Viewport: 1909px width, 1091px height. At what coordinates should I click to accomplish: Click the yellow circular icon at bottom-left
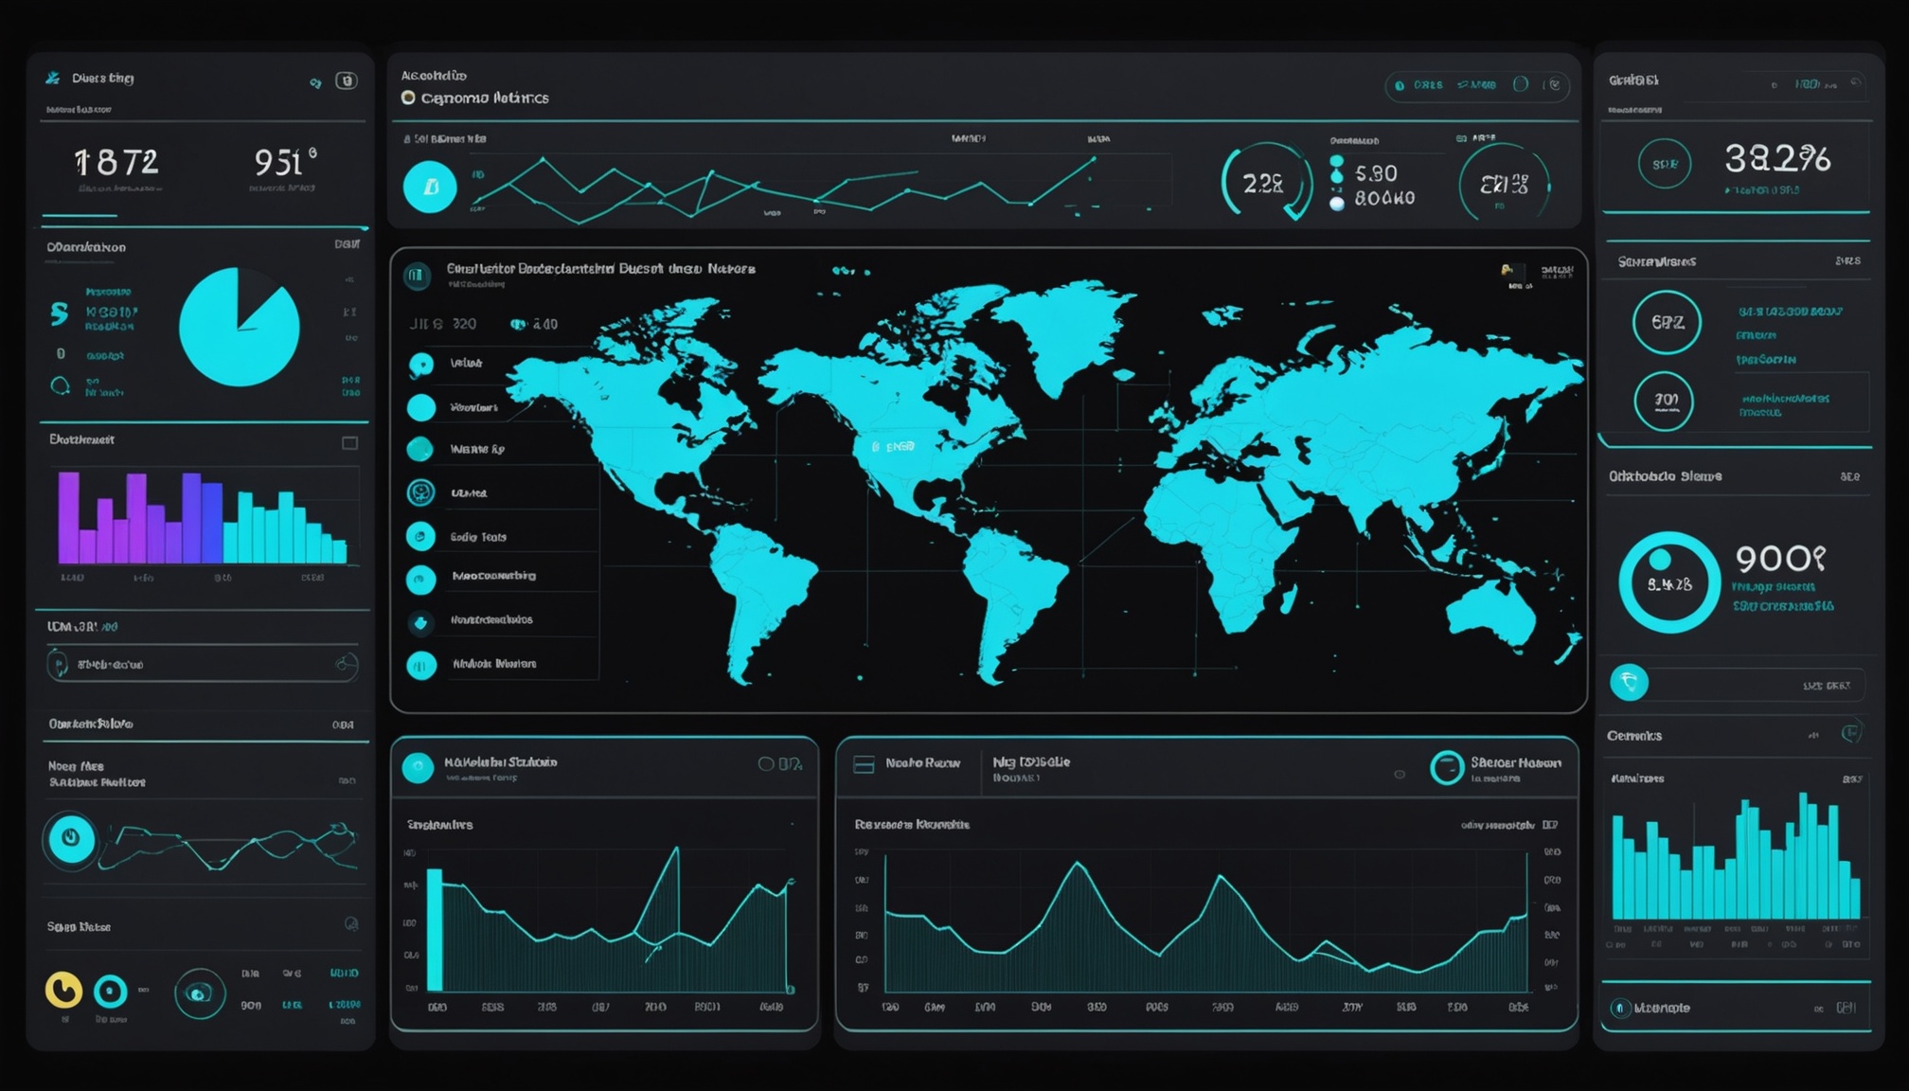[x=63, y=990]
